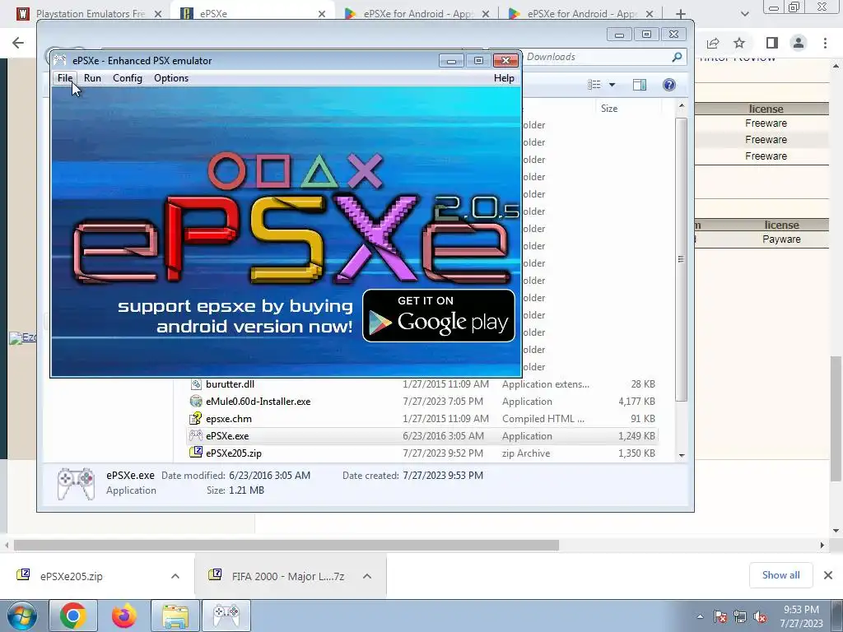
Task: Switch to first ePSXe for Android tab
Action: point(417,13)
